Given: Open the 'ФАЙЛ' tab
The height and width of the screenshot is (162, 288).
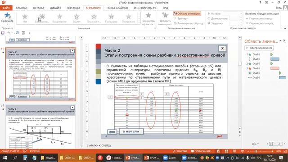Looking at the screenshot, I should click(x=6, y=8).
